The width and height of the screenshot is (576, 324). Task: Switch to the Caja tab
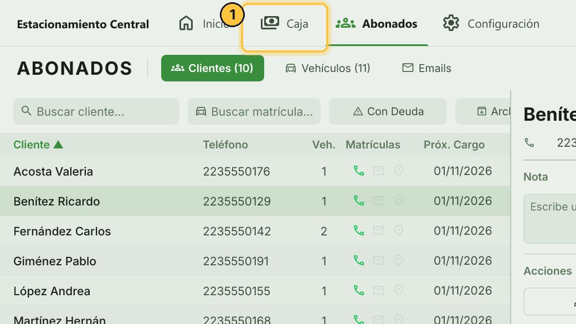tap(284, 24)
